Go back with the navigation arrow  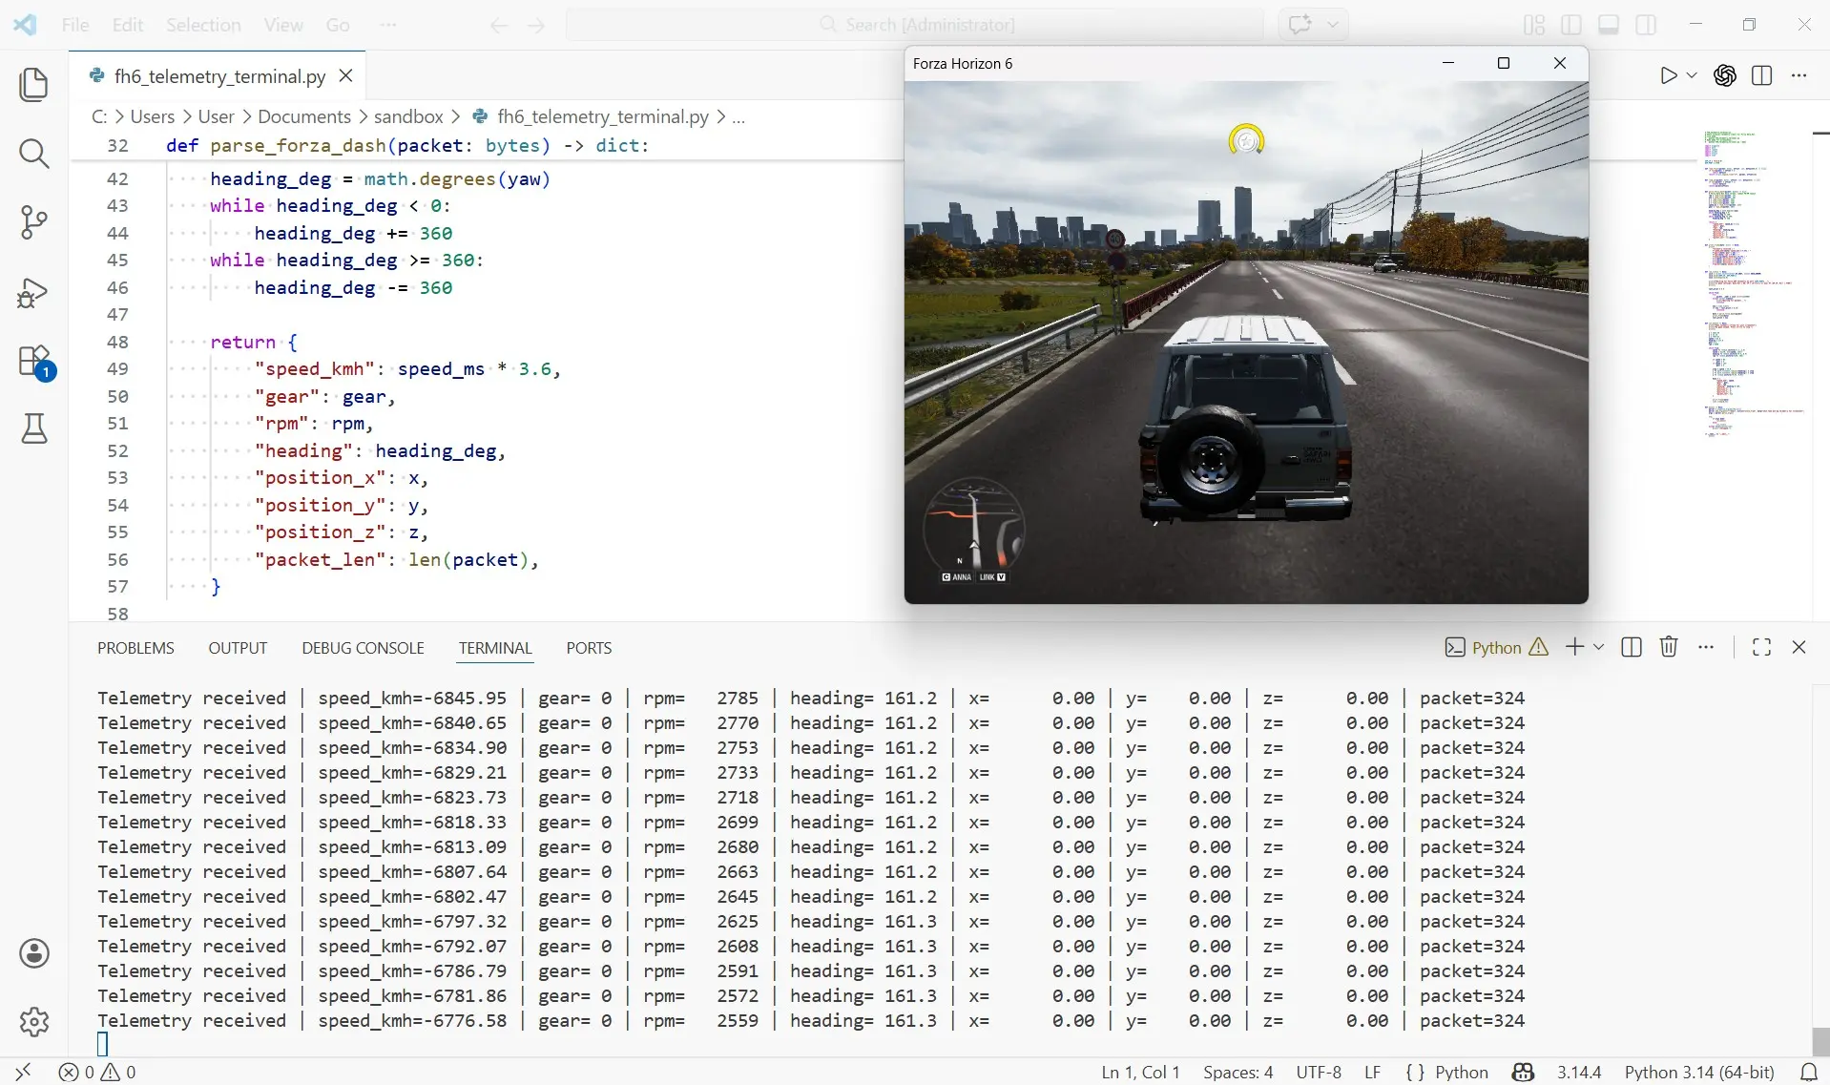499,26
